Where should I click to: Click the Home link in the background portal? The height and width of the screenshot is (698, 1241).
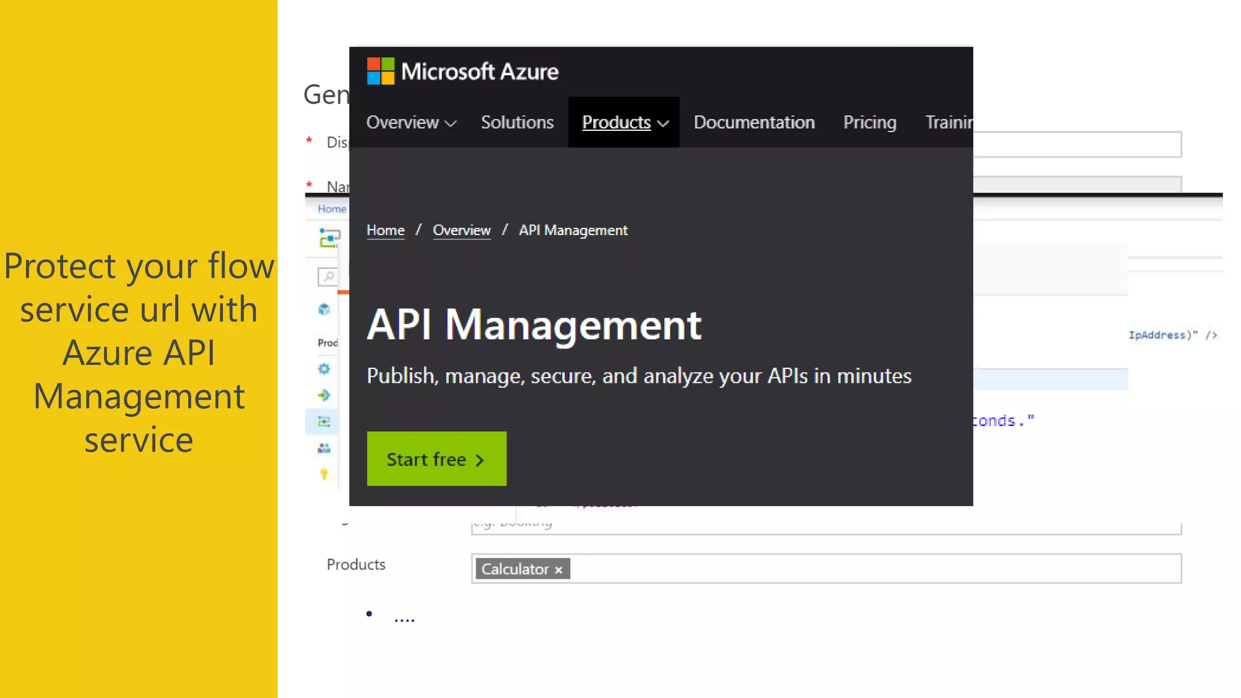pos(331,209)
